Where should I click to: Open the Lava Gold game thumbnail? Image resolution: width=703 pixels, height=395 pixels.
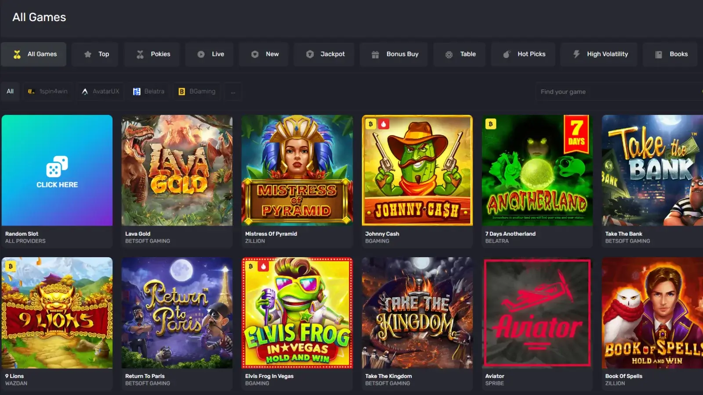point(177,170)
